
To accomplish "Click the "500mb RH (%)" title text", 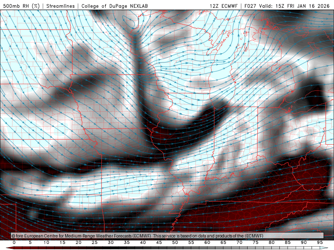I will [21, 6].
